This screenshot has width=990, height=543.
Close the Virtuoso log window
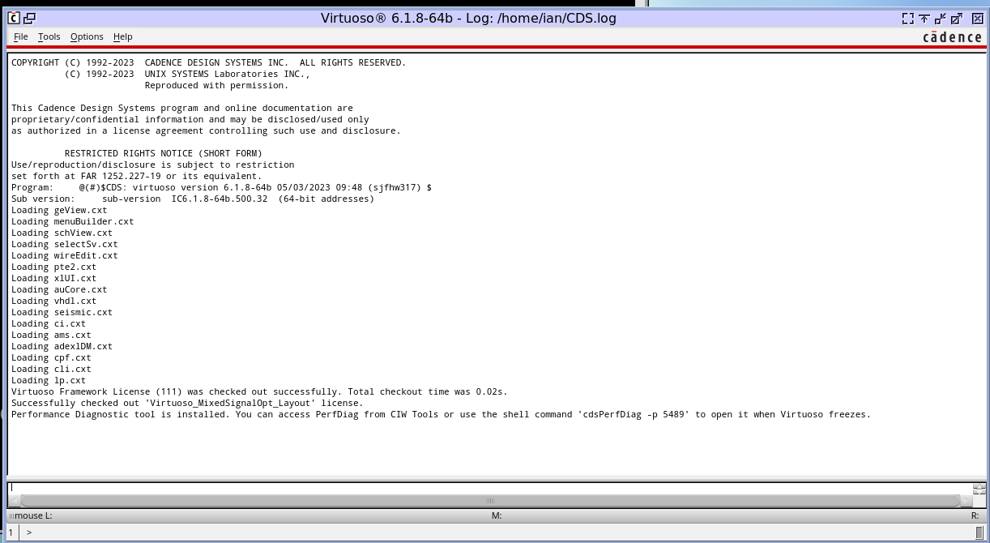tap(977, 18)
